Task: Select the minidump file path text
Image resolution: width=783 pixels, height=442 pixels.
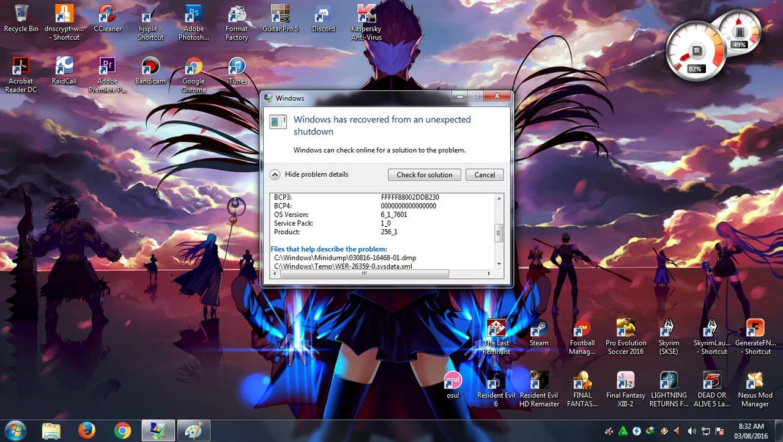Action: 345,258
